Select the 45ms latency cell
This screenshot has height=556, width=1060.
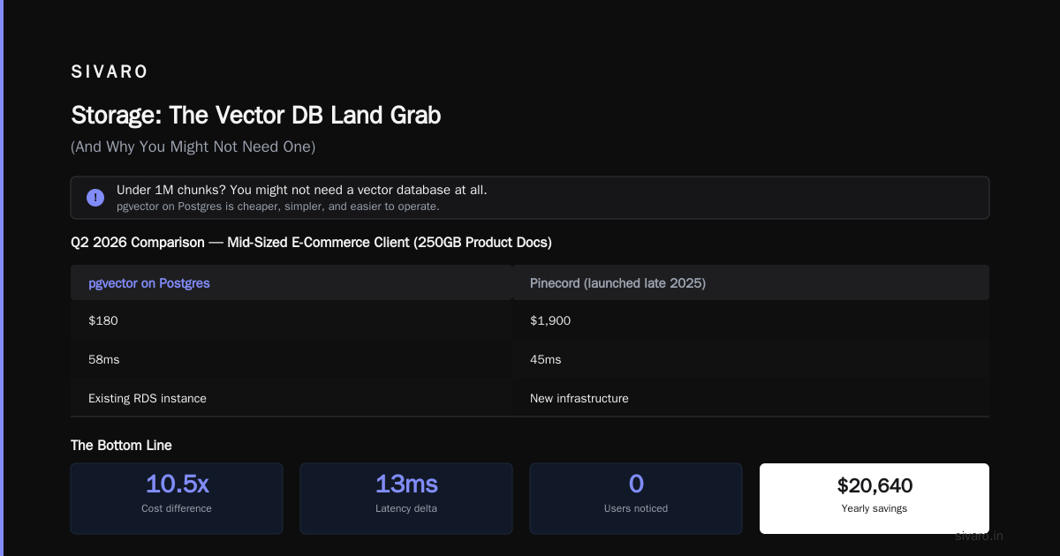coord(751,359)
